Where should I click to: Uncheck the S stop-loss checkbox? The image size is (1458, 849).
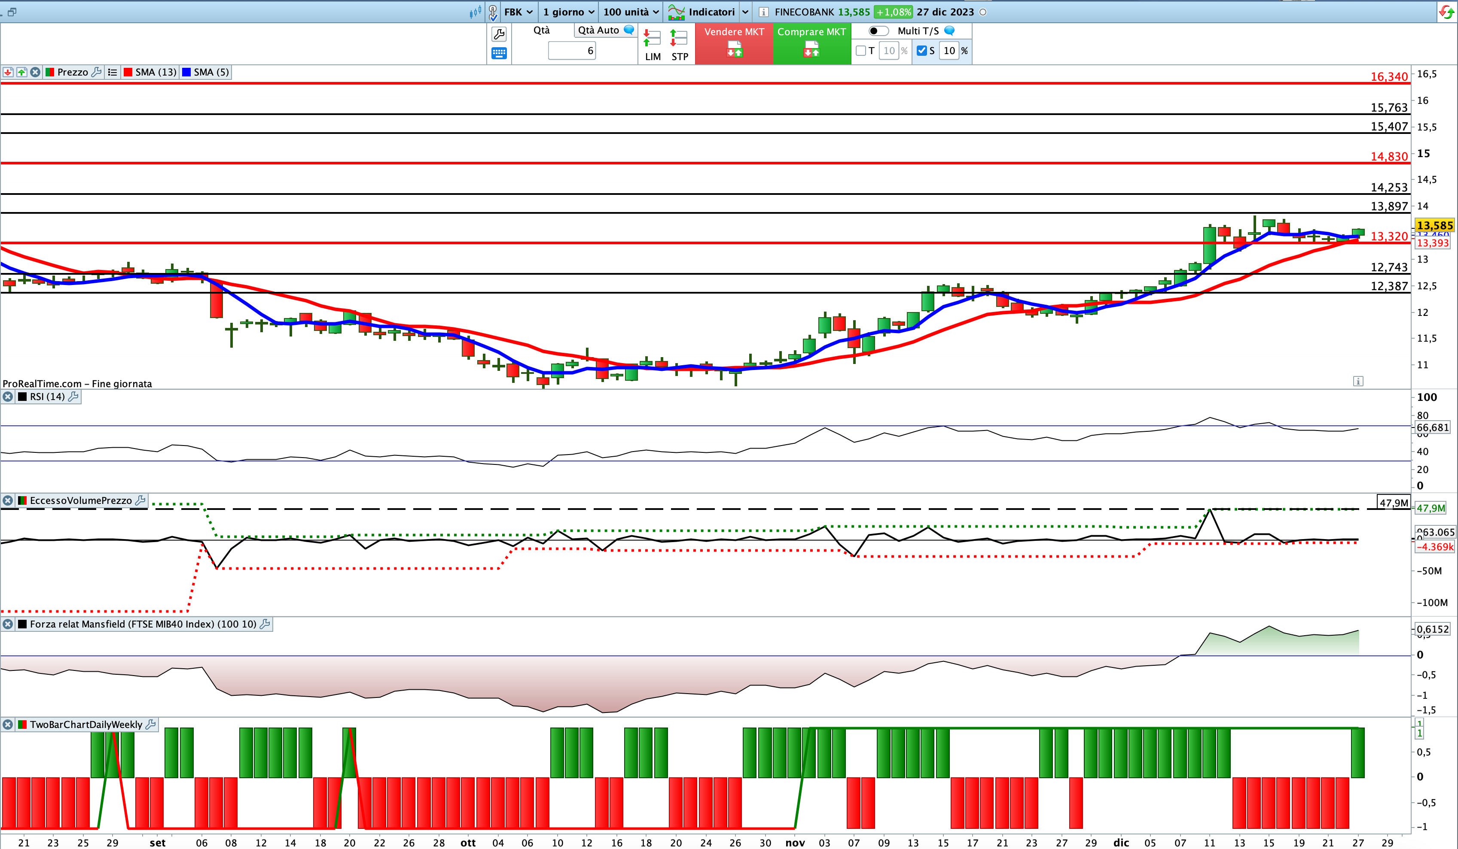click(921, 51)
